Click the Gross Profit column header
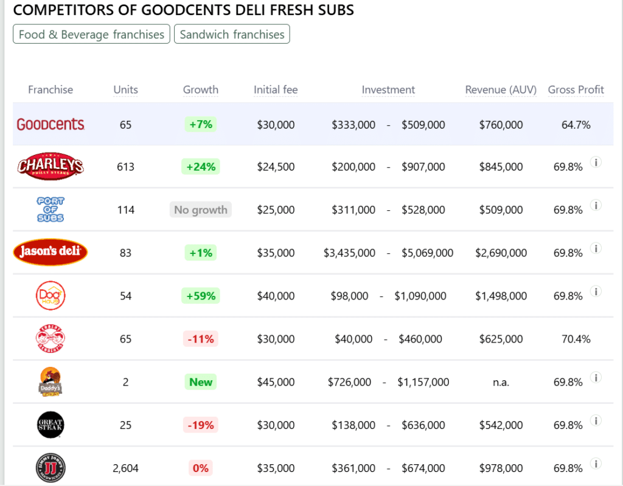 pos(576,90)
